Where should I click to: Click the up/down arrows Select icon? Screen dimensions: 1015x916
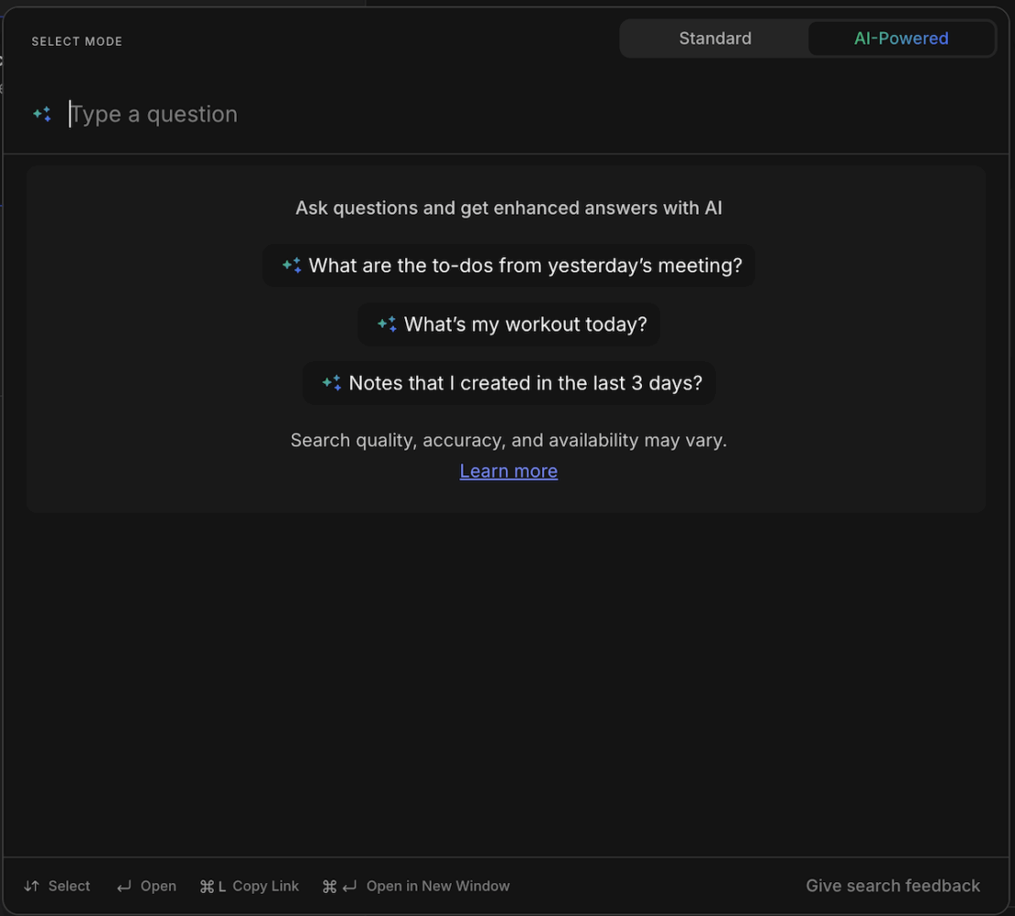pyautogui.click(x=32, y=886)
